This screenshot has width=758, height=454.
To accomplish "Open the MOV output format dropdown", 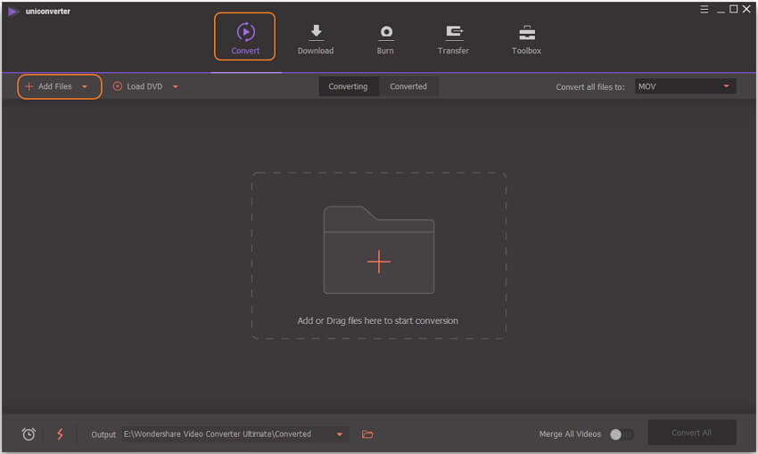I will (685, 86).
